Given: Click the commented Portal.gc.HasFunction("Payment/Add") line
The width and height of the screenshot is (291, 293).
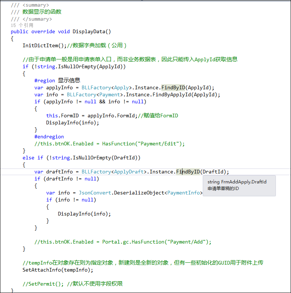Looking at the screenshot, I should [123, 242].
